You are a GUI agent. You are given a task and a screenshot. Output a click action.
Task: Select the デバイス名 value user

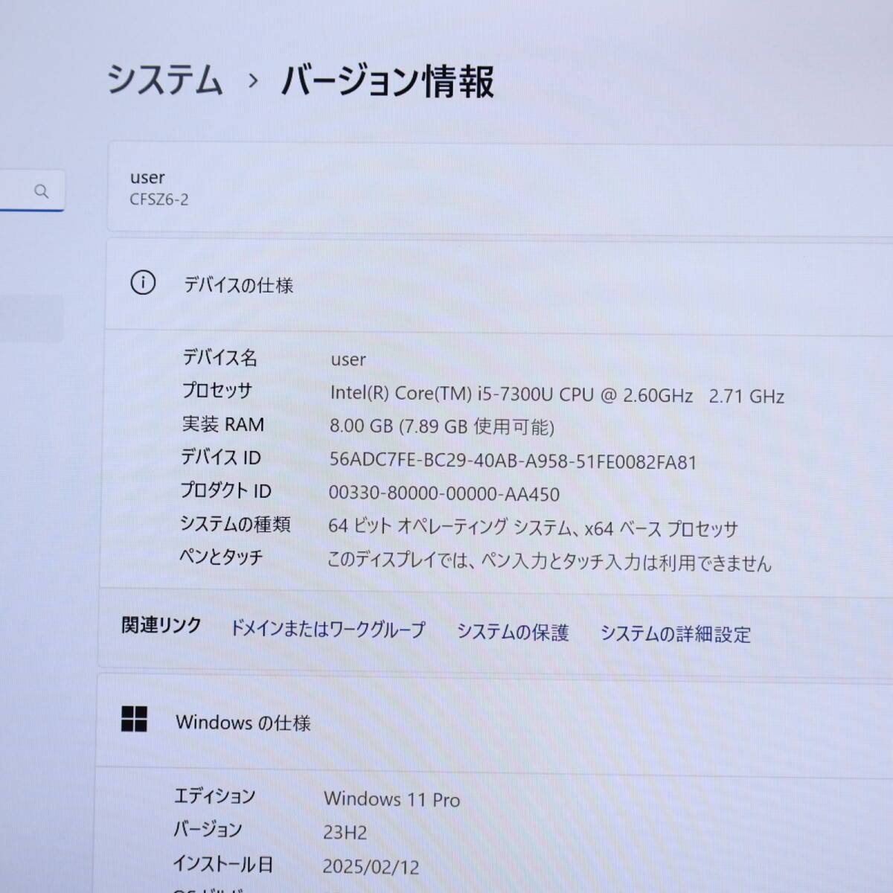point(348,360)
